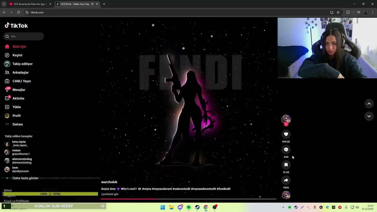
Task: Show hidden tray icons chevron
Action: 283,207
